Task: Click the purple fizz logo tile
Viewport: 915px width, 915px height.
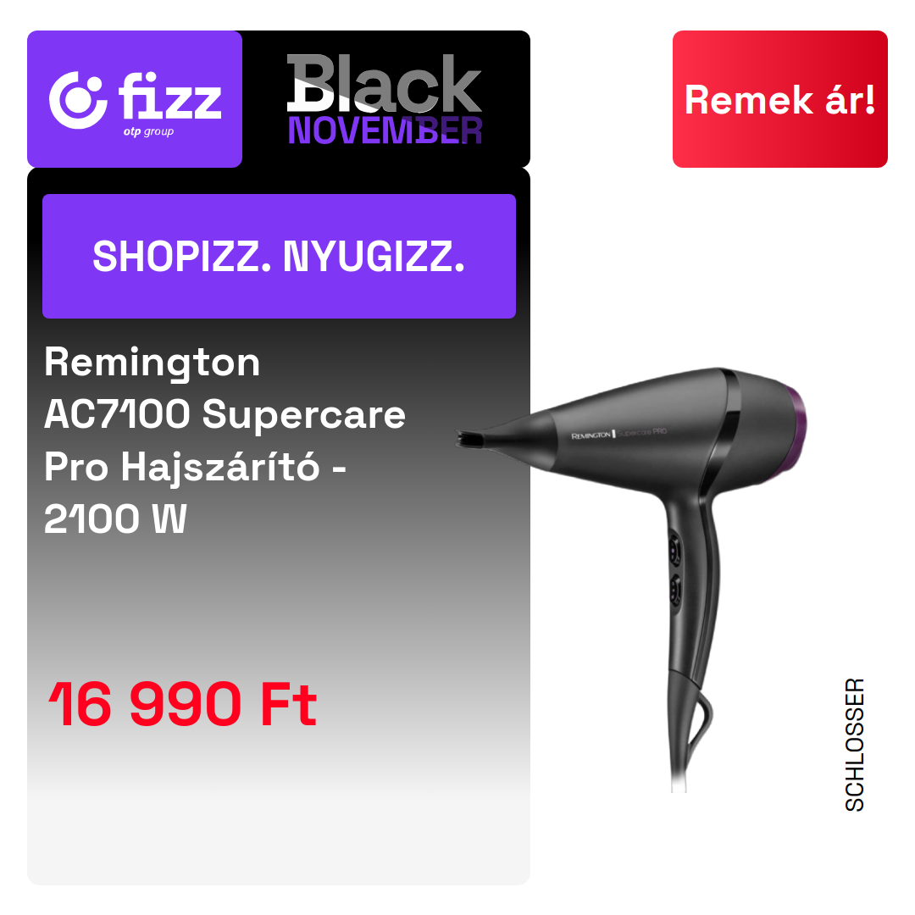Action: tap(134, 99)
